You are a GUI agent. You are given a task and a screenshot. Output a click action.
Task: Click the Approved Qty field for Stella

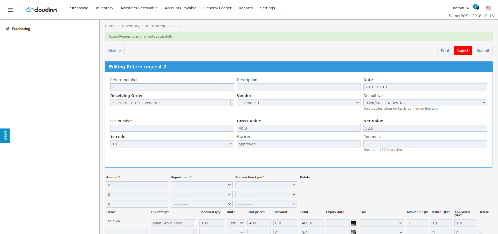[x=465, y=223]
